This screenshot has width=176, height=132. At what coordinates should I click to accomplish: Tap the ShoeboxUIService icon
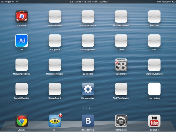154,65
